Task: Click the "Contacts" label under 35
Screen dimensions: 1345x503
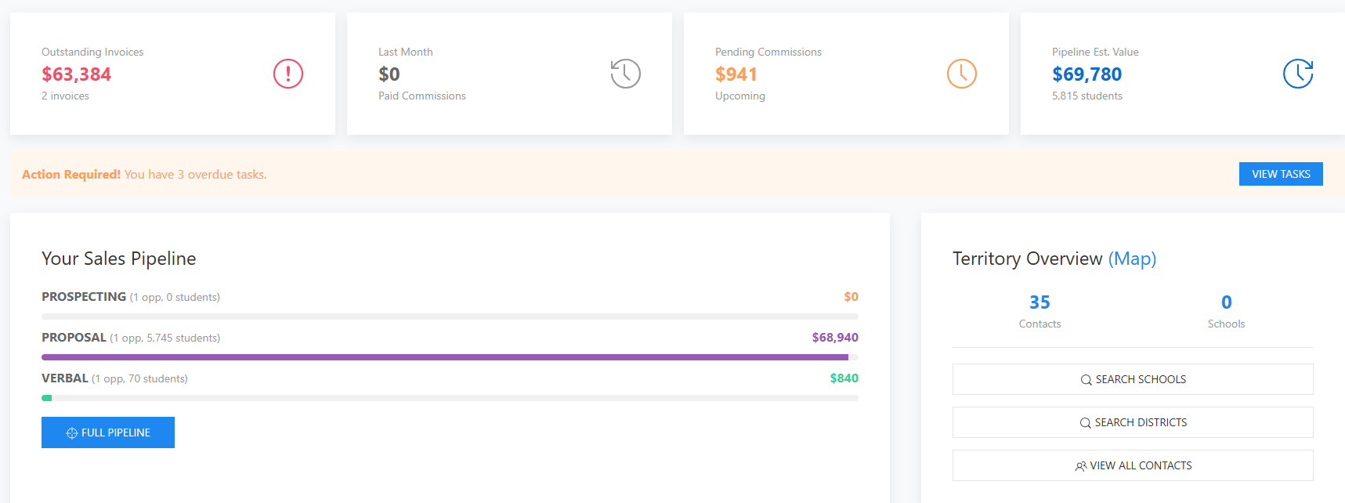Action: tap(1039, 324)
